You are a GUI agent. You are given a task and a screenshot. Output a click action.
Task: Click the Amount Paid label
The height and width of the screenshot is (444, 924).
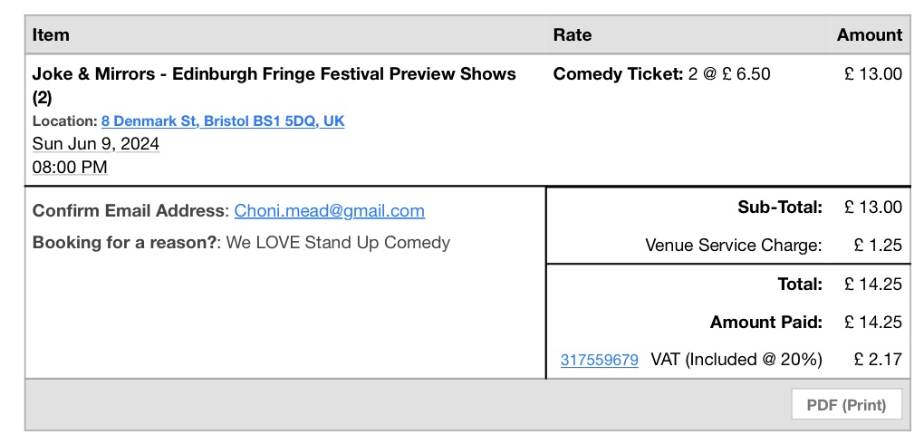click(x=765, y=322)
